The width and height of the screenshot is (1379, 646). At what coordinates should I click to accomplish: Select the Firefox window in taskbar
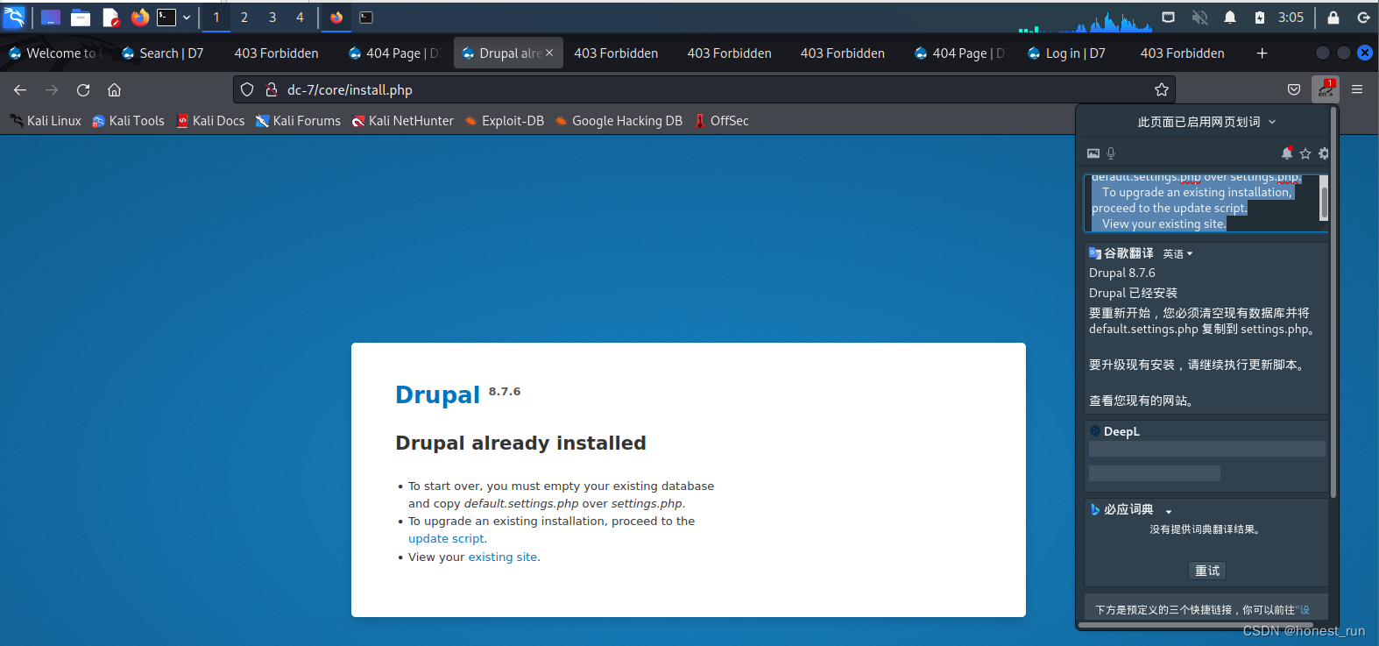(336, 17)
